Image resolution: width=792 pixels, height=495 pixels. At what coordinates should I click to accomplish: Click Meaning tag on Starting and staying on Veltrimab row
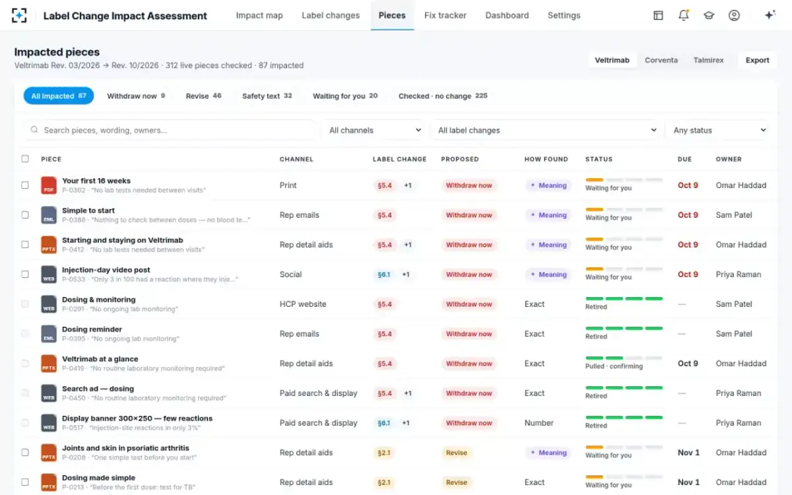(548, 245)
